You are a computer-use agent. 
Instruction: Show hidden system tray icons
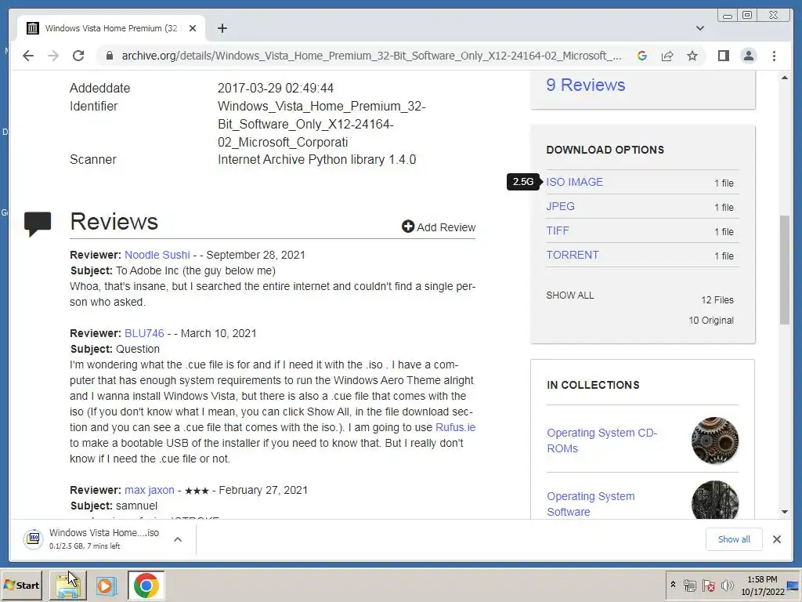pyautogui.click(x=673, y=585)
